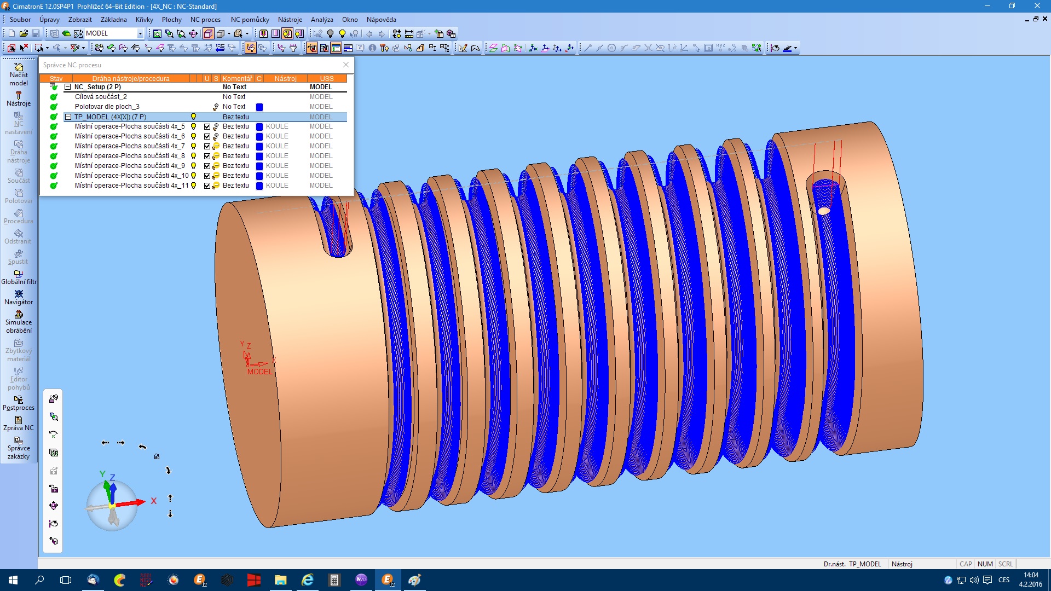Click the Komentář column header
This screenshot has height=591, width=1051.
click(238, 79)
